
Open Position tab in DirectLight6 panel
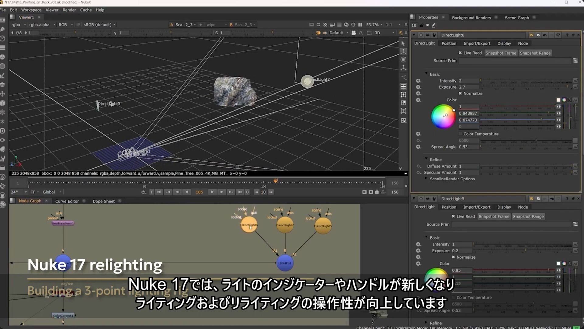(x=449, y=44)
